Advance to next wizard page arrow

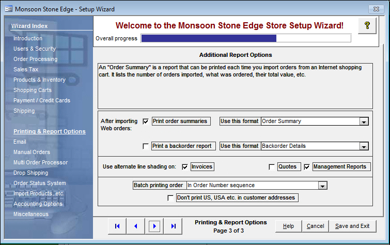click(154, 226)
